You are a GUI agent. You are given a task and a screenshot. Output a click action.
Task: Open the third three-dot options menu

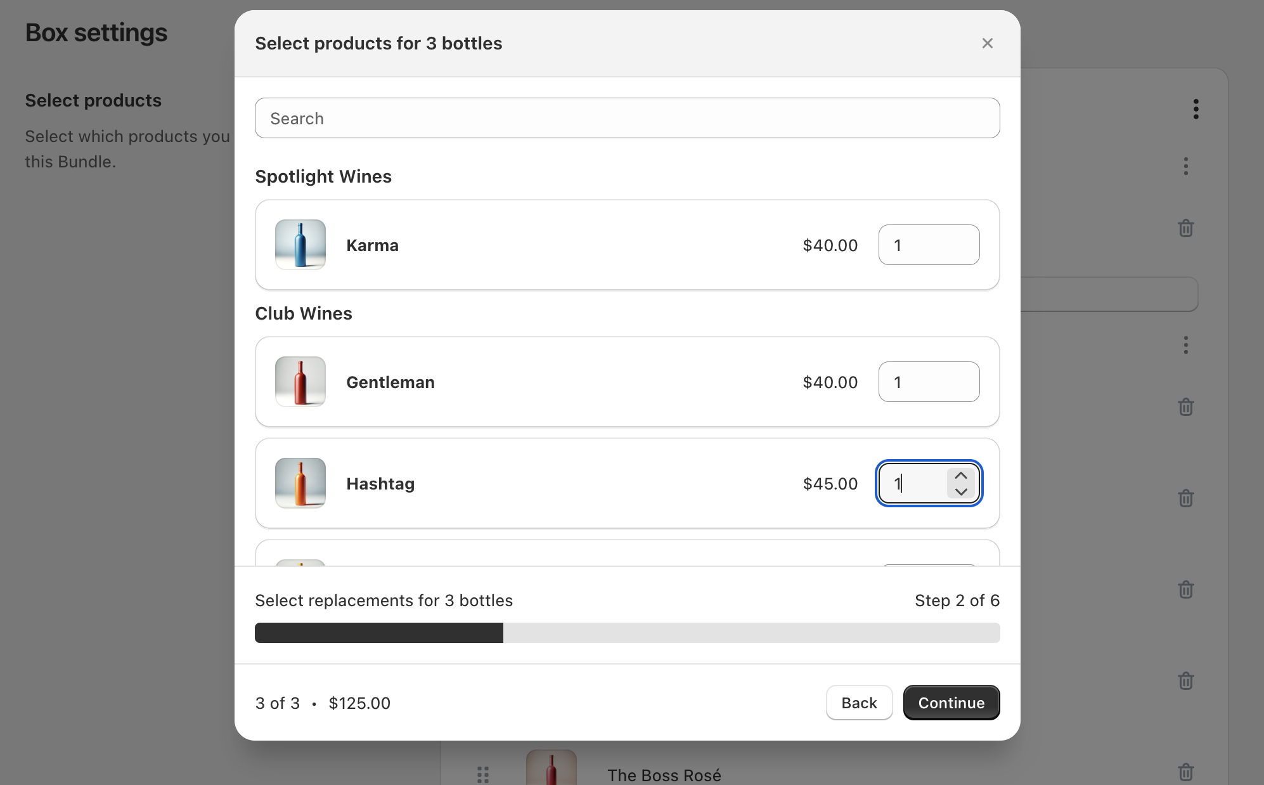click(x=1185, y=345)
